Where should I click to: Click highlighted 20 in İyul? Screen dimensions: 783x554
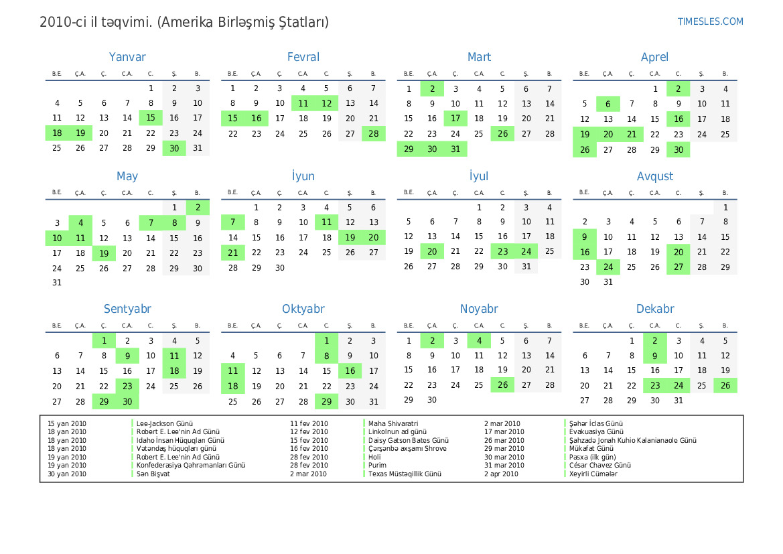coord(432,251)
